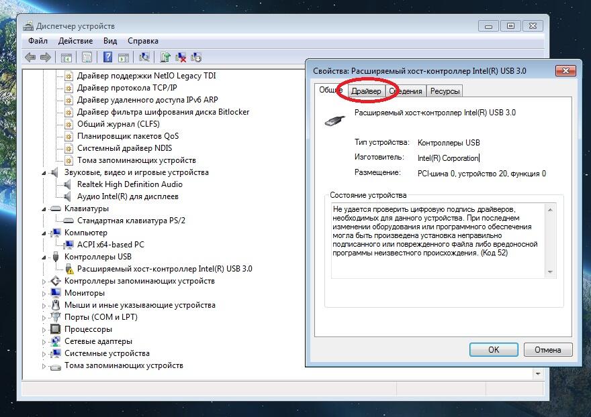Open the Файл menu
This screenshot has height=417, width=591.
(38, 41)
